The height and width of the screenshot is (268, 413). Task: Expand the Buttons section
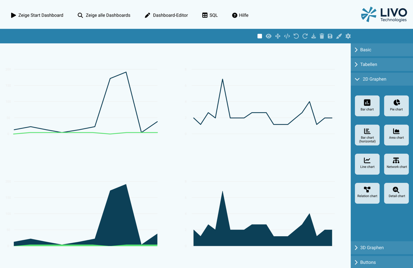point(382,262)
